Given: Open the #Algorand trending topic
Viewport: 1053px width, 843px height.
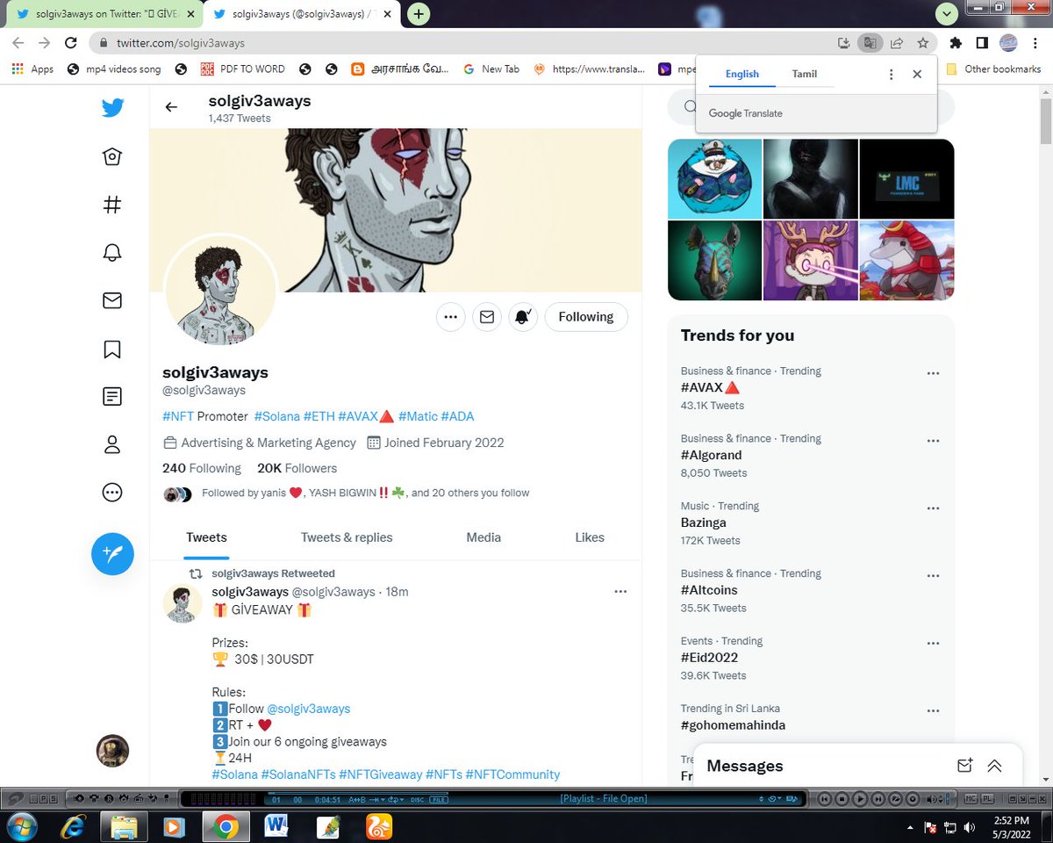Looking at the screenshot, I should [712, 455].
